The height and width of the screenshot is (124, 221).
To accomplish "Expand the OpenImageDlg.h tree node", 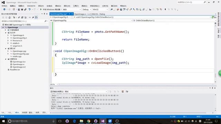I will [x=8, y=38].
